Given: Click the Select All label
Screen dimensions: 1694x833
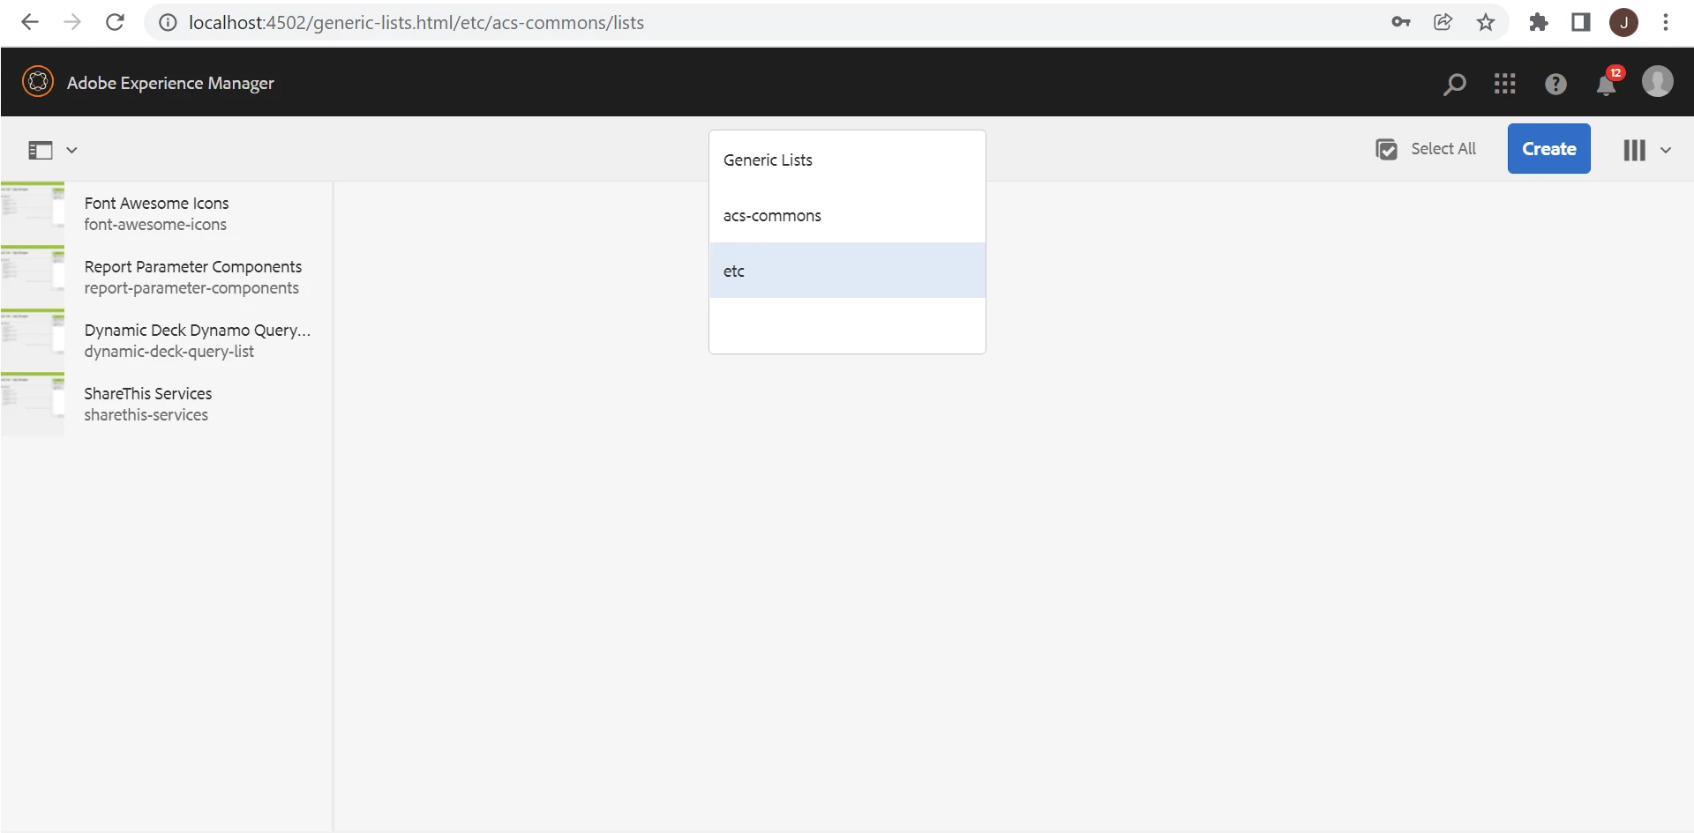Looking at the screenshot, I should pos(1443,149).
